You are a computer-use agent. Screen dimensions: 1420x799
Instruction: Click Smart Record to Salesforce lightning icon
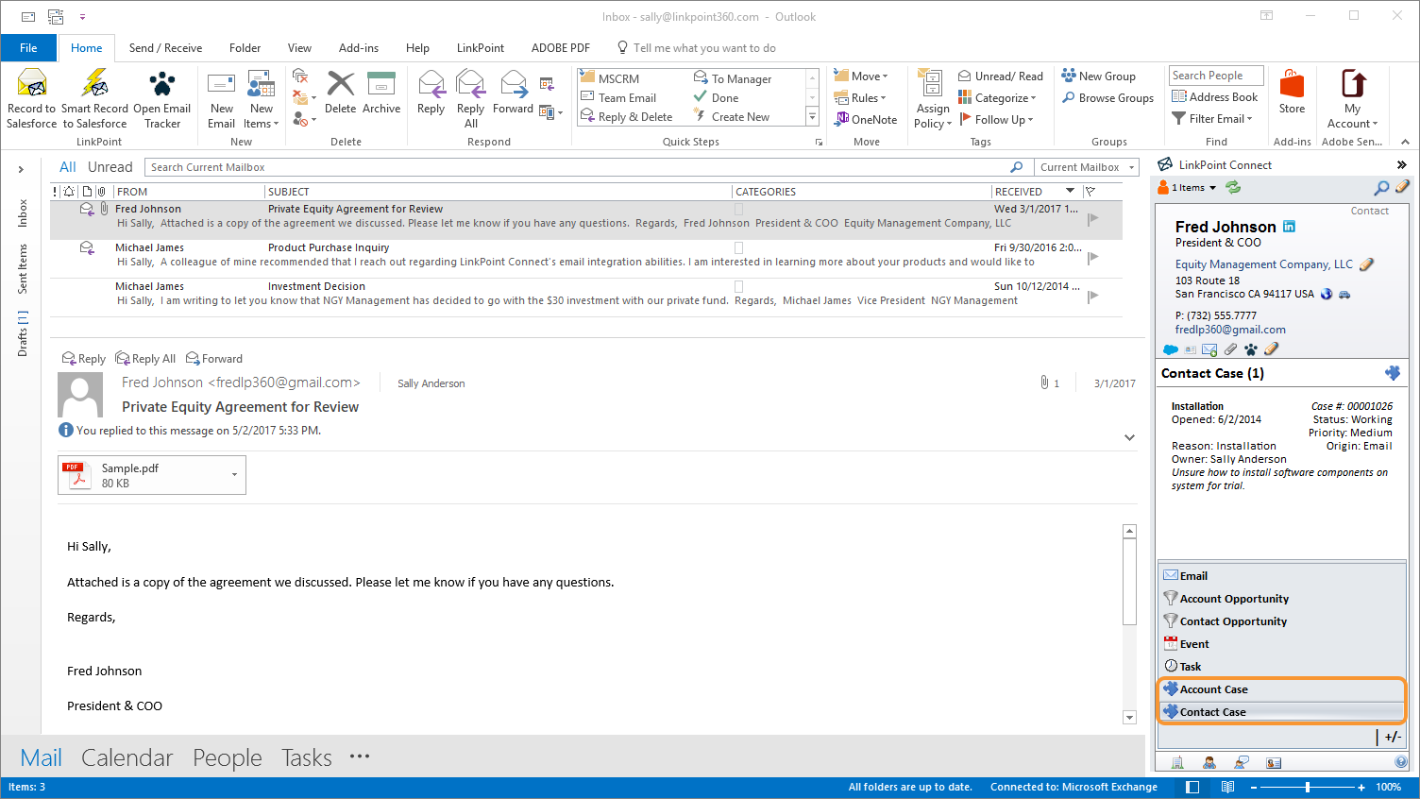tap(94, 84)
